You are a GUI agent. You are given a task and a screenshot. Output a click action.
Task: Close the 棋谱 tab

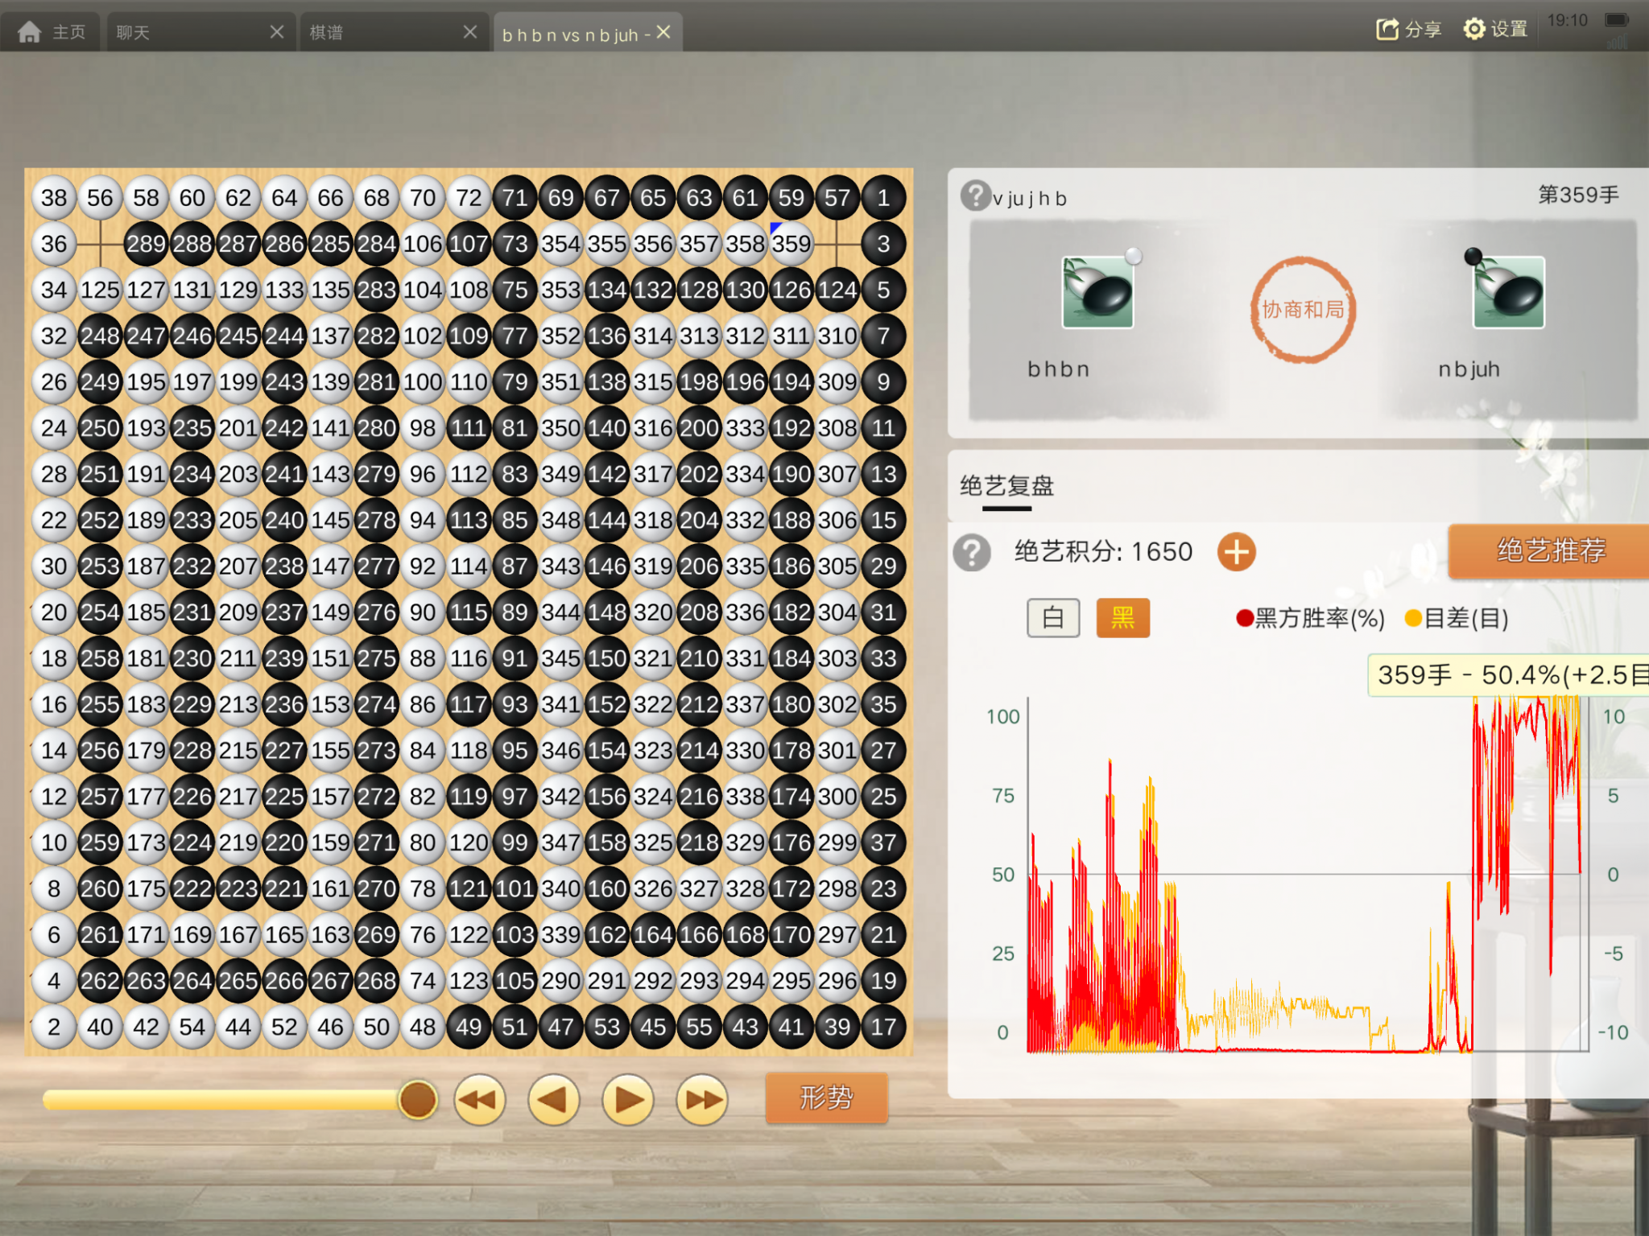(470, 32)
